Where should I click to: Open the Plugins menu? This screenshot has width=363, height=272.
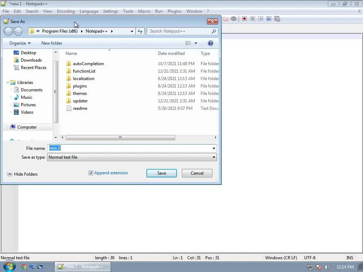pyautogui.click(x=174, y=11)
